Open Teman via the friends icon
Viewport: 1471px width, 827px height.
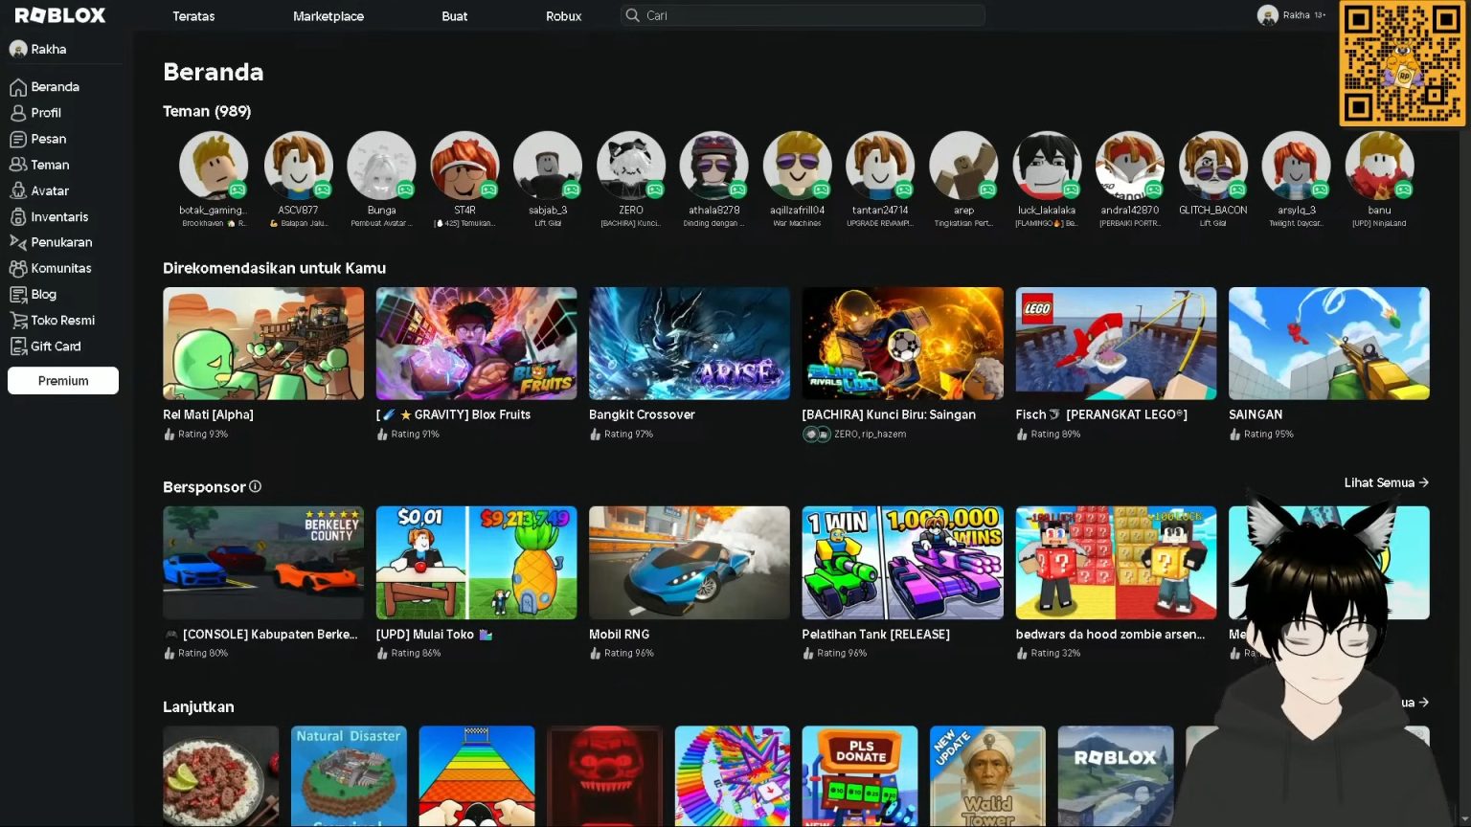pyautogui.click(x=18, y=165)
